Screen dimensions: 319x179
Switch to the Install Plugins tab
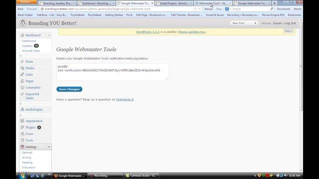point(174,3)
